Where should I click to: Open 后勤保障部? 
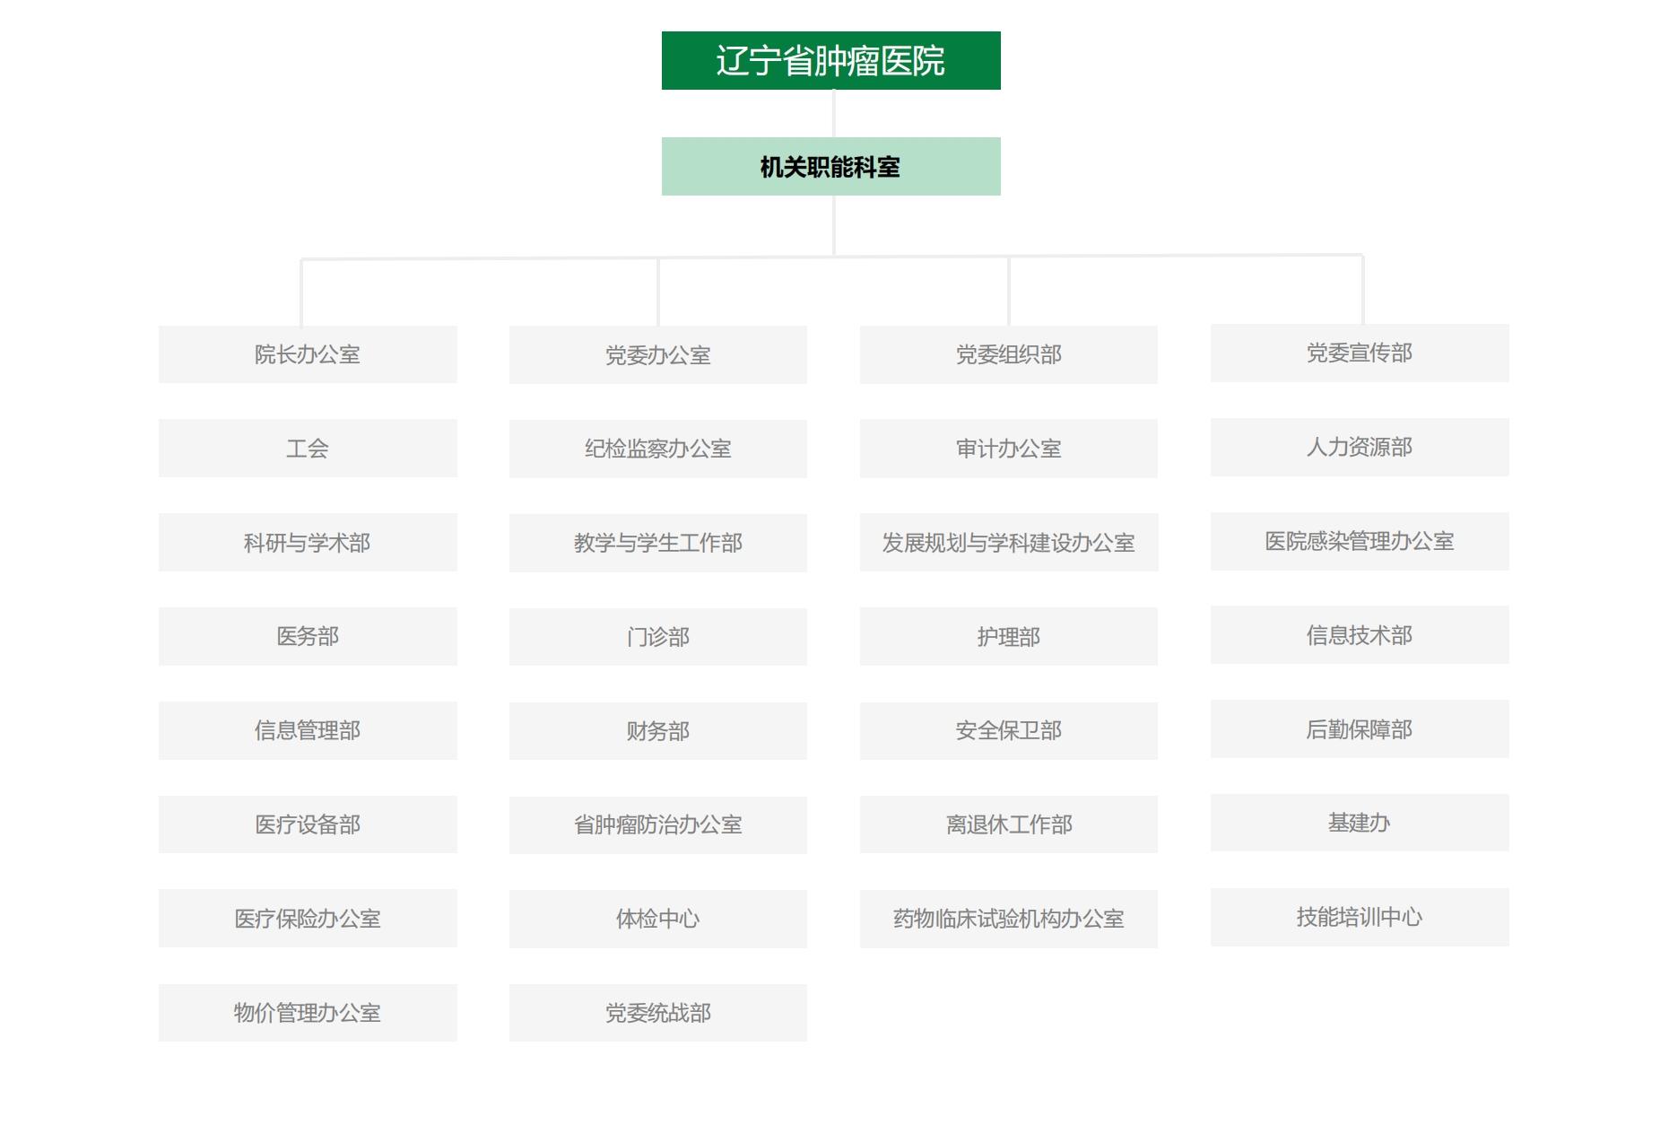[x=1360, y=728]
